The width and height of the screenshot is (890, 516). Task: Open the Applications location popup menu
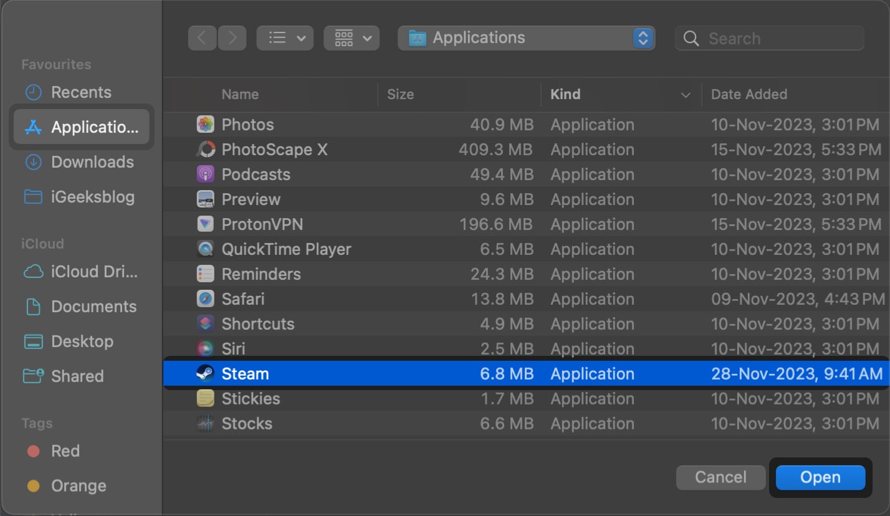pyautogui.click(x=527, y=38)
